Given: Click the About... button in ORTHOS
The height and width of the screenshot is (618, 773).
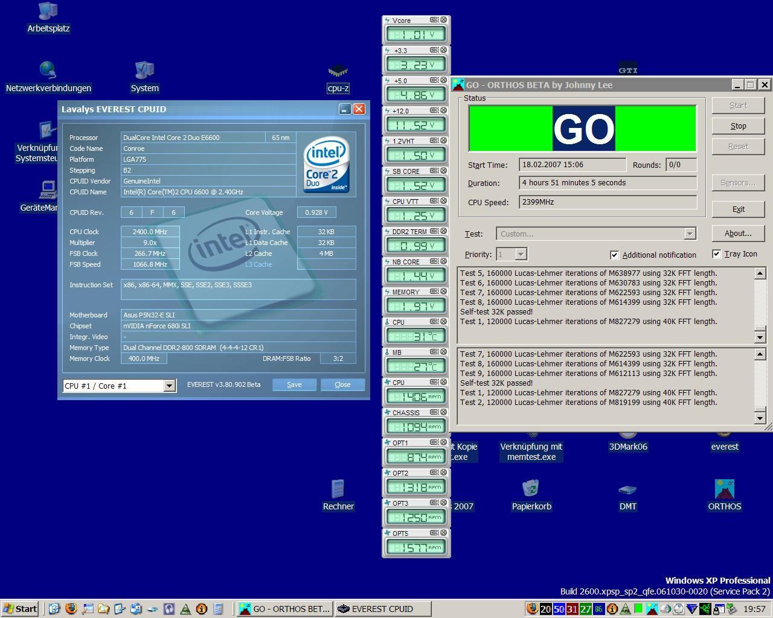Looking at the screenshot, I should coord(738,233).
